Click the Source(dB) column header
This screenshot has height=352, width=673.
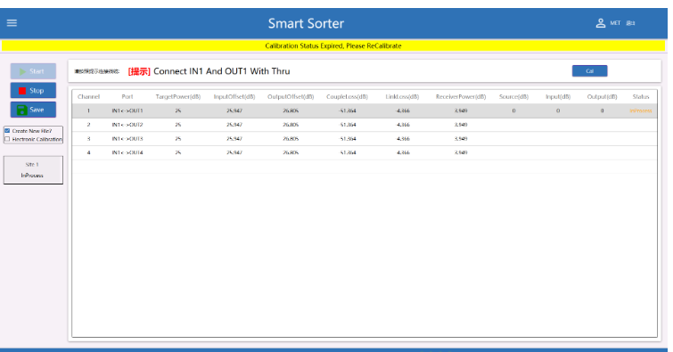(x=513, y=96)
